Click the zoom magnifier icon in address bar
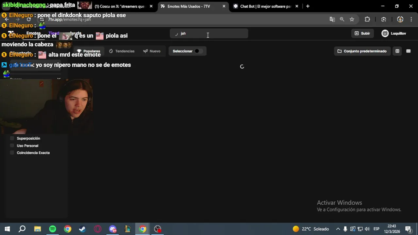This screenshot has width=418, height=235. point(342,19)
